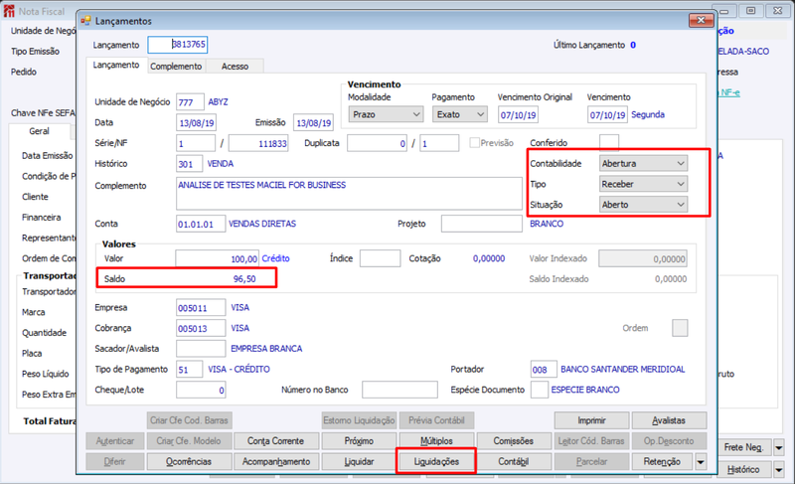Click the NF-e link in Nota Fiscal window
795x484 pixels.
(730, 92)
